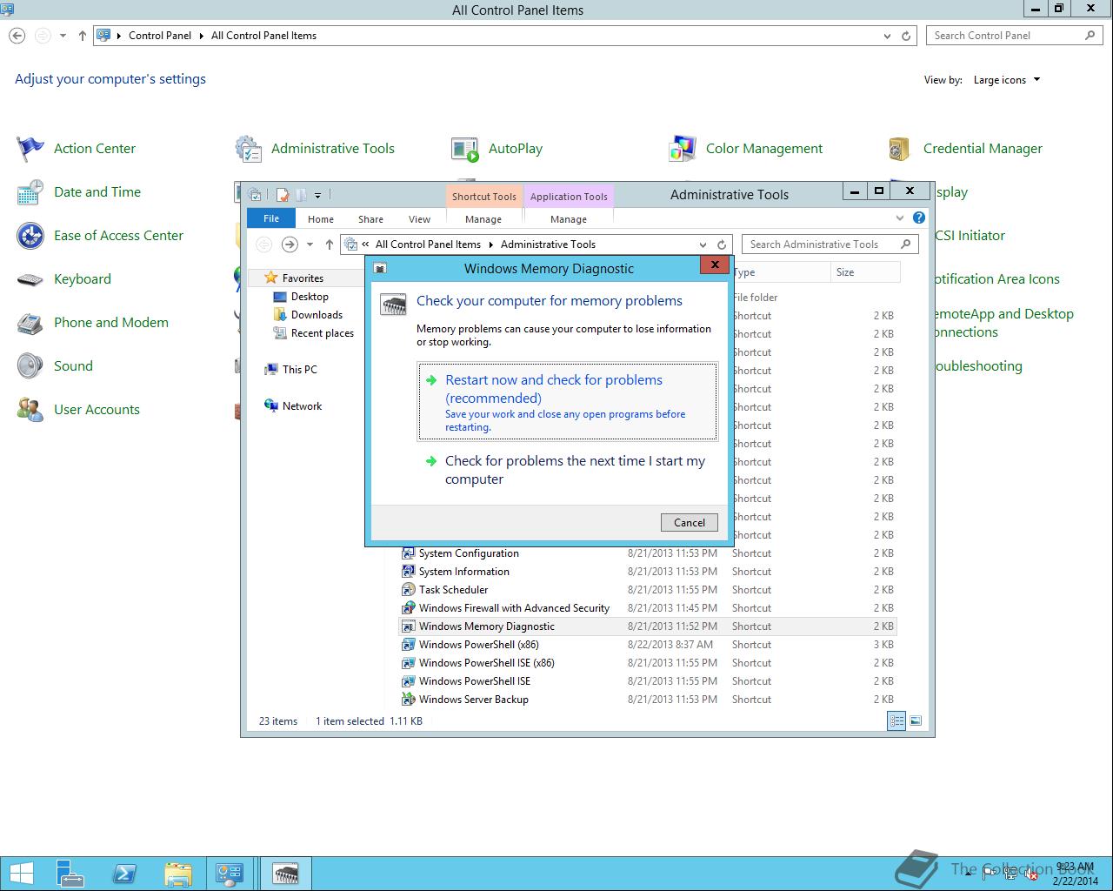The width and height of the screenshot is (1113, 891).
Task: Open the Home ribbon tab
Action: [321, 219]
